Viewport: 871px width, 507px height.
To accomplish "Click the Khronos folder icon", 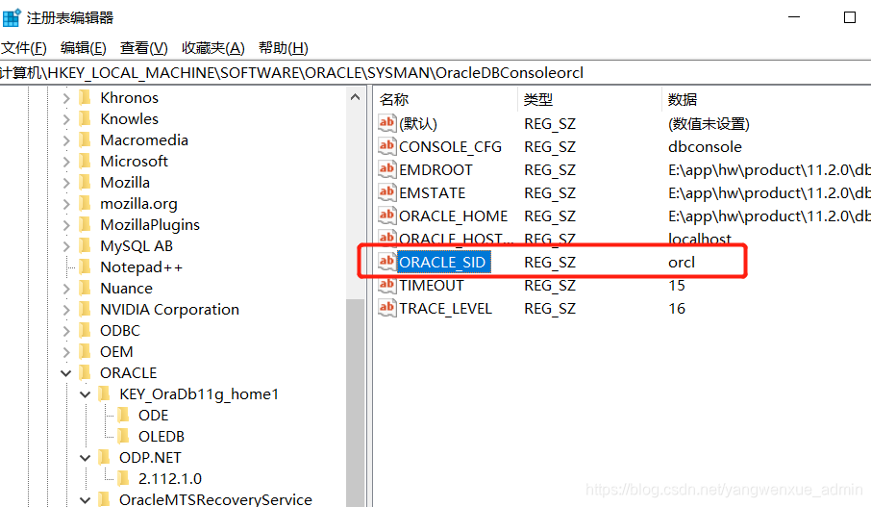I will [85, 98].
